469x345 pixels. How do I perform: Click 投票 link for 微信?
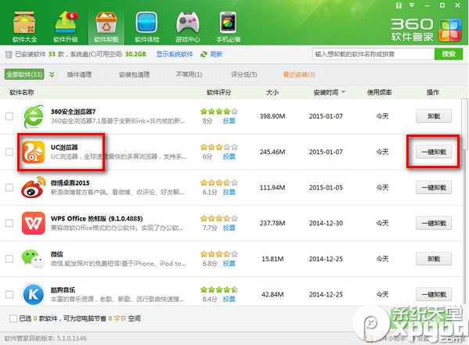[x=229, y=264]
